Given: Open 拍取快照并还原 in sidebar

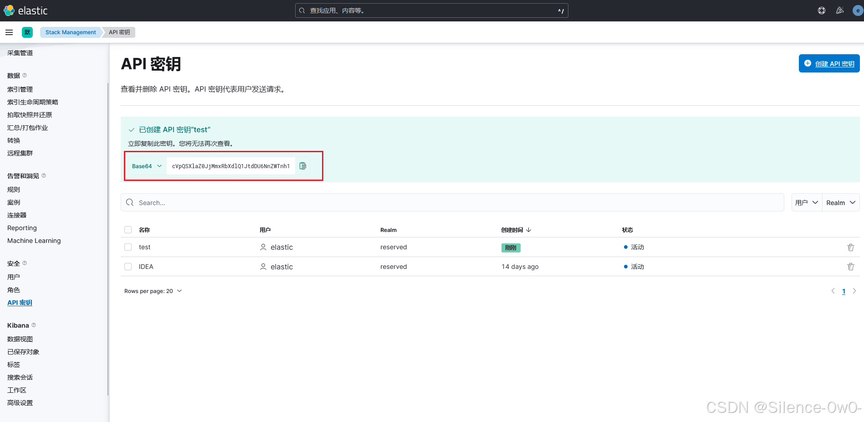Looking at the screenshot, I should [x=30, y=115].
